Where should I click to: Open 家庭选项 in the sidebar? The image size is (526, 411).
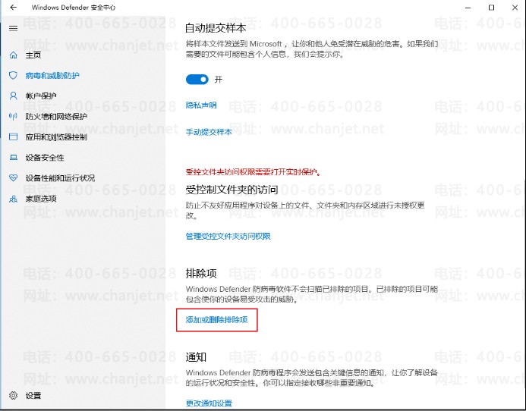pyautogui.click(x=41, y=199)
